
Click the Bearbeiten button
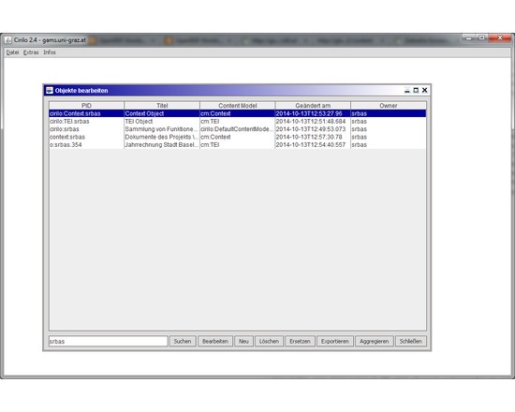(x=215, y=342)
